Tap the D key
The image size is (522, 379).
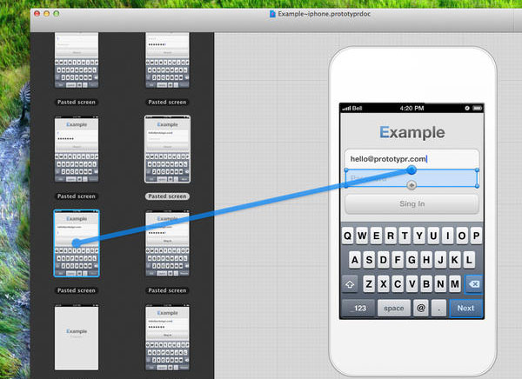[x=384, y=260]
